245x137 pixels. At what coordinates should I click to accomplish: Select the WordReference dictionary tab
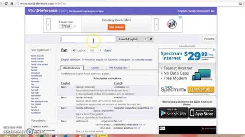pyautogui.click(x=72, y=68)
